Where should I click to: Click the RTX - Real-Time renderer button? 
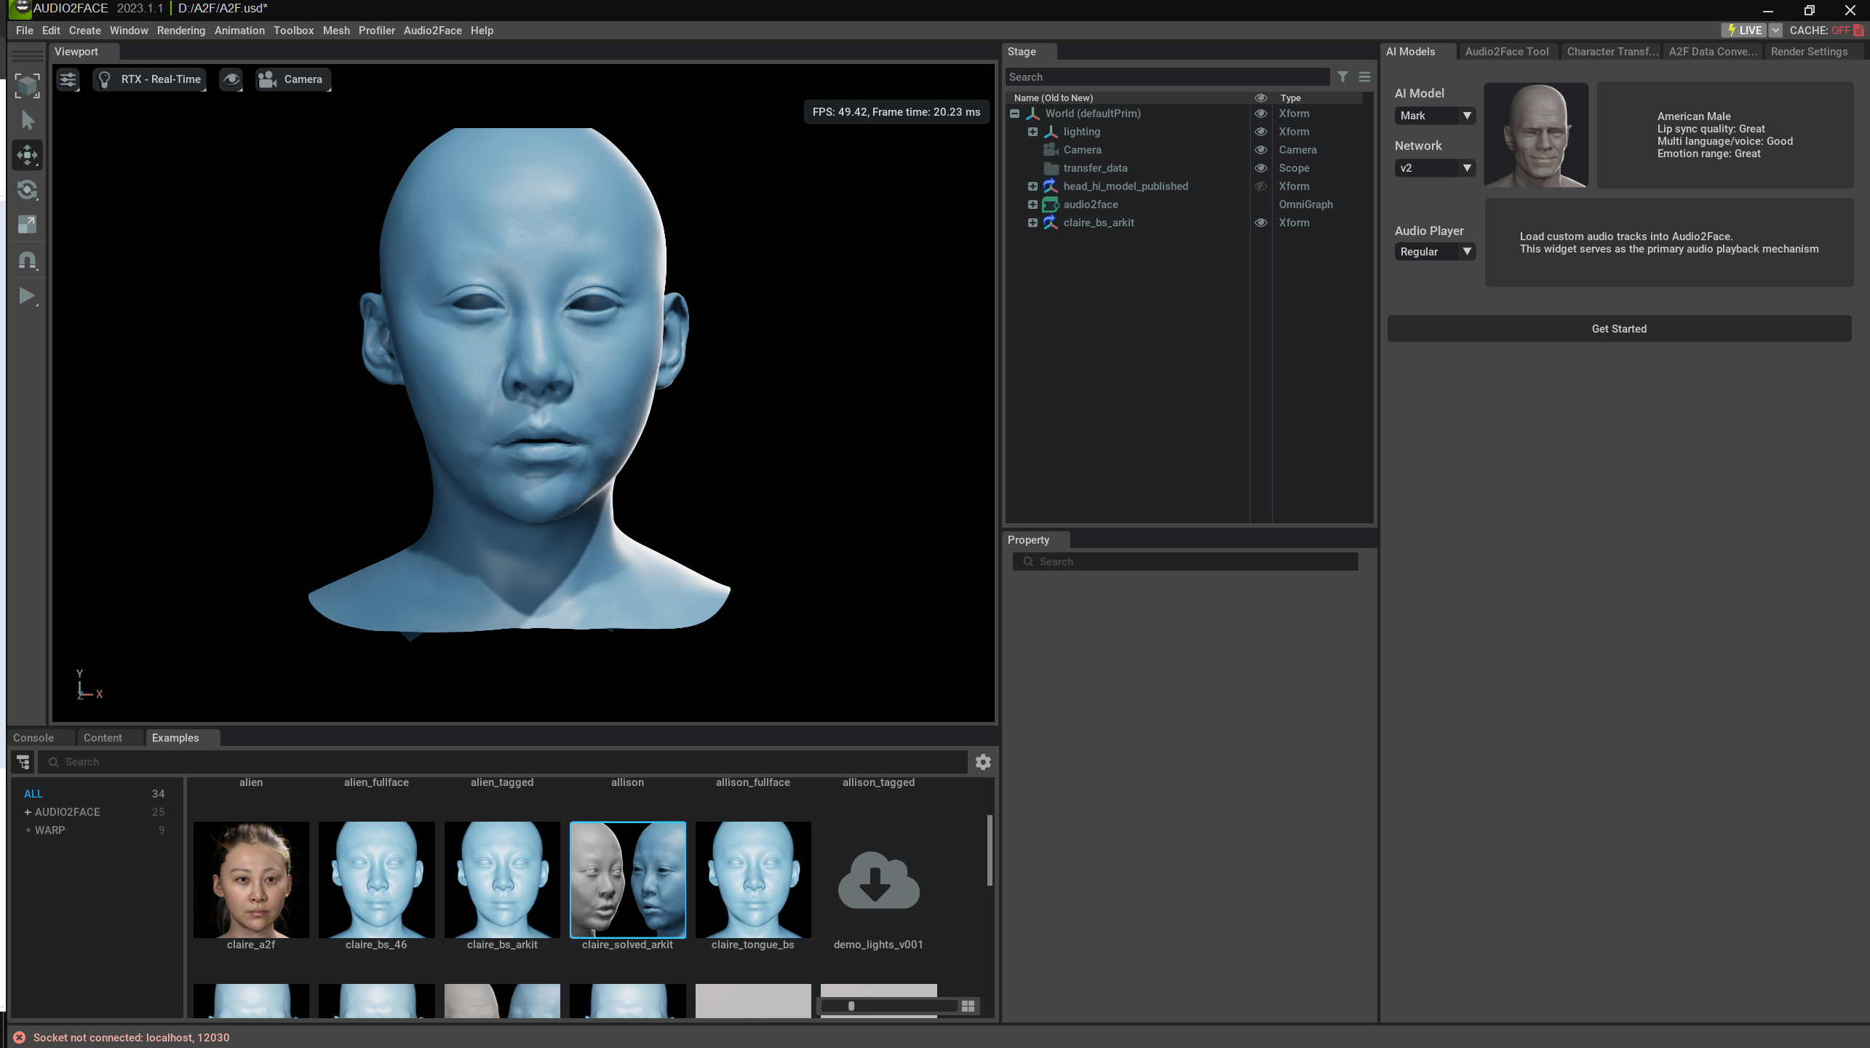150,79
